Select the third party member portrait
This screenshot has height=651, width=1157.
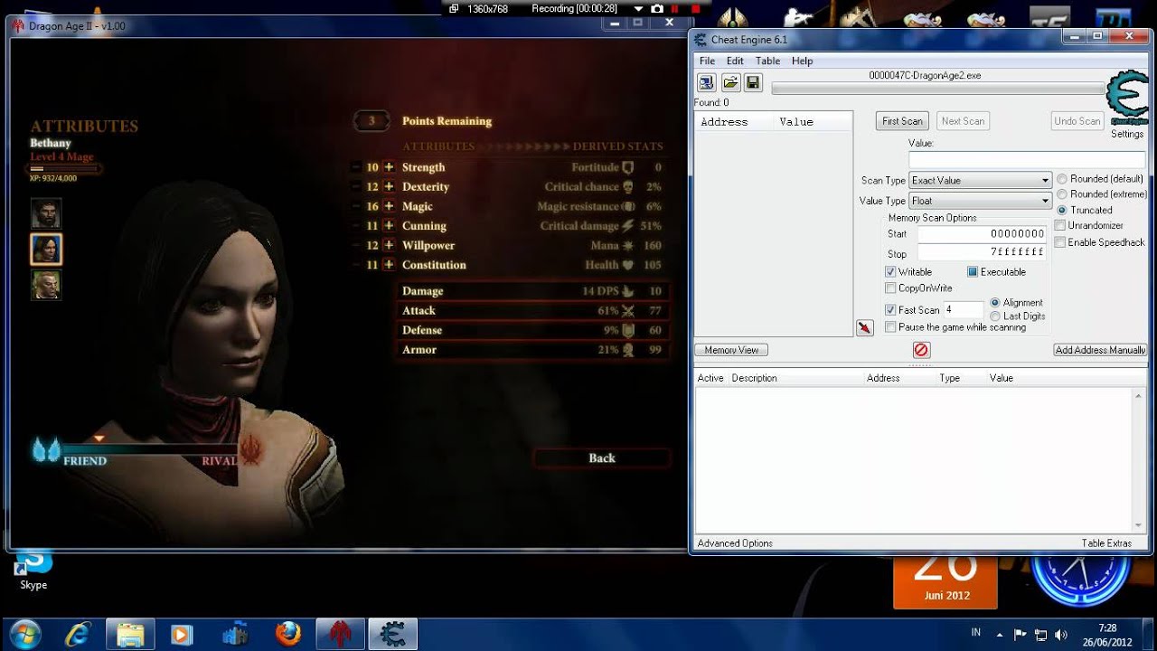click(x=46, y=285)
